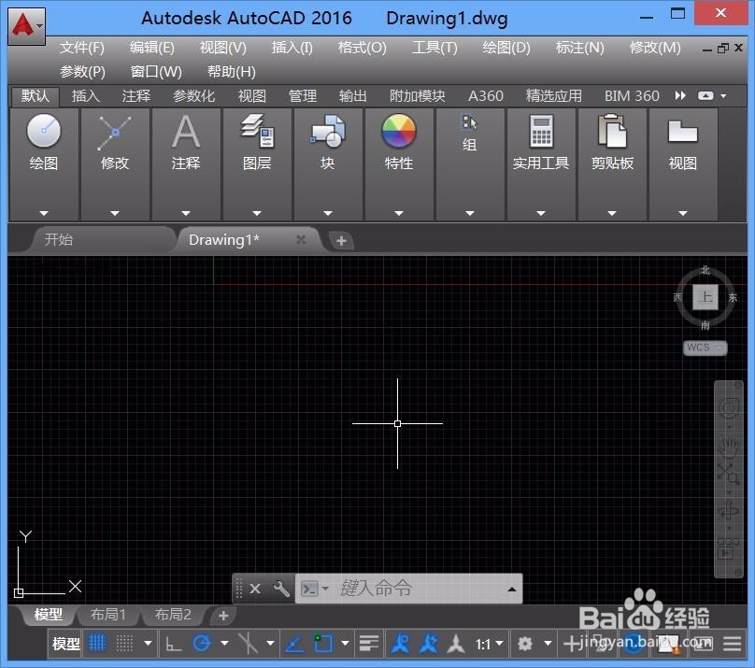755x668 pixels.
Task: Toggle 2D object snap
Action: coord(323,644)
